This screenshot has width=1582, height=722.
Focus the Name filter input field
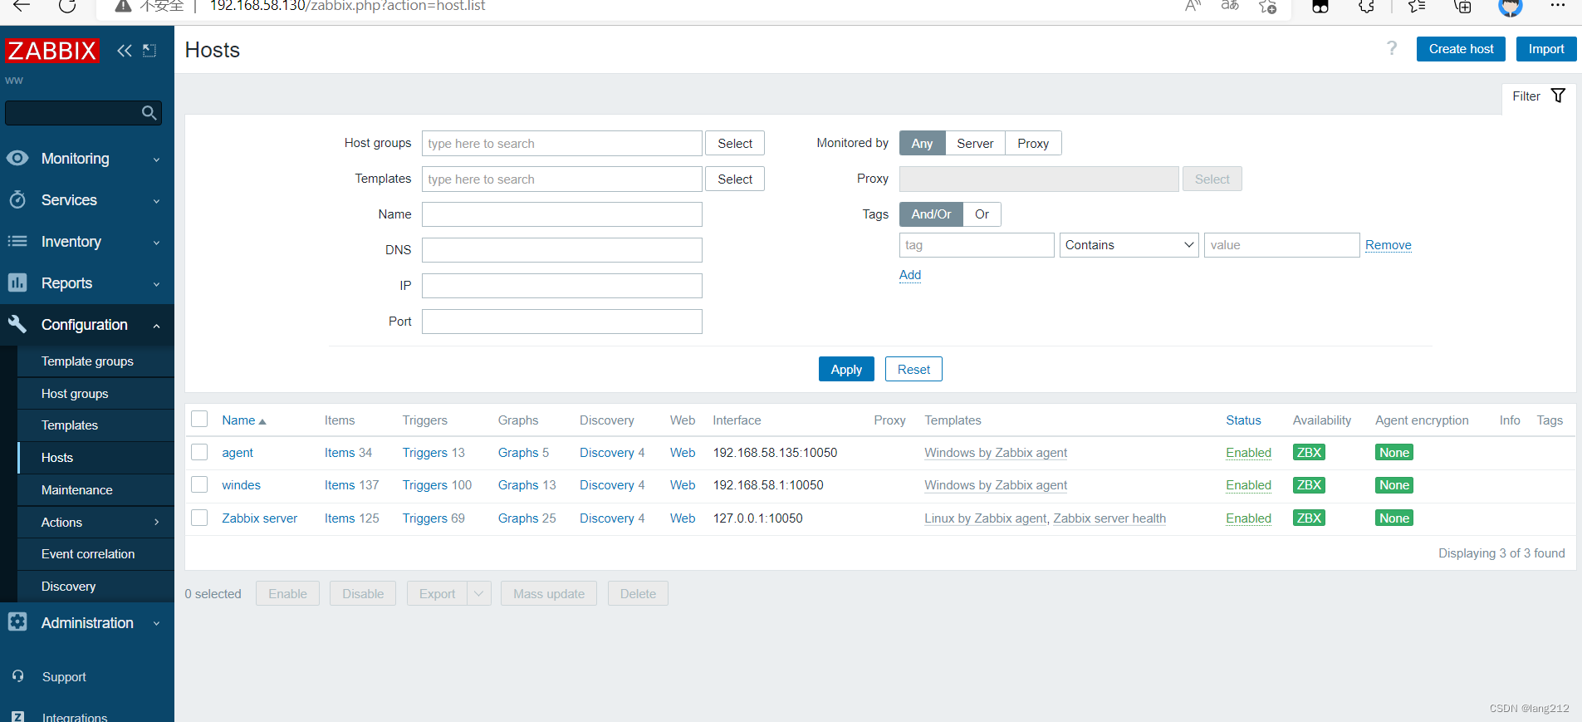[562, 214]
